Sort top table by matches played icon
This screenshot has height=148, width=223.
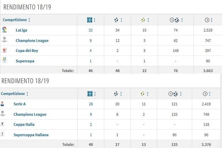pos(90,20)
